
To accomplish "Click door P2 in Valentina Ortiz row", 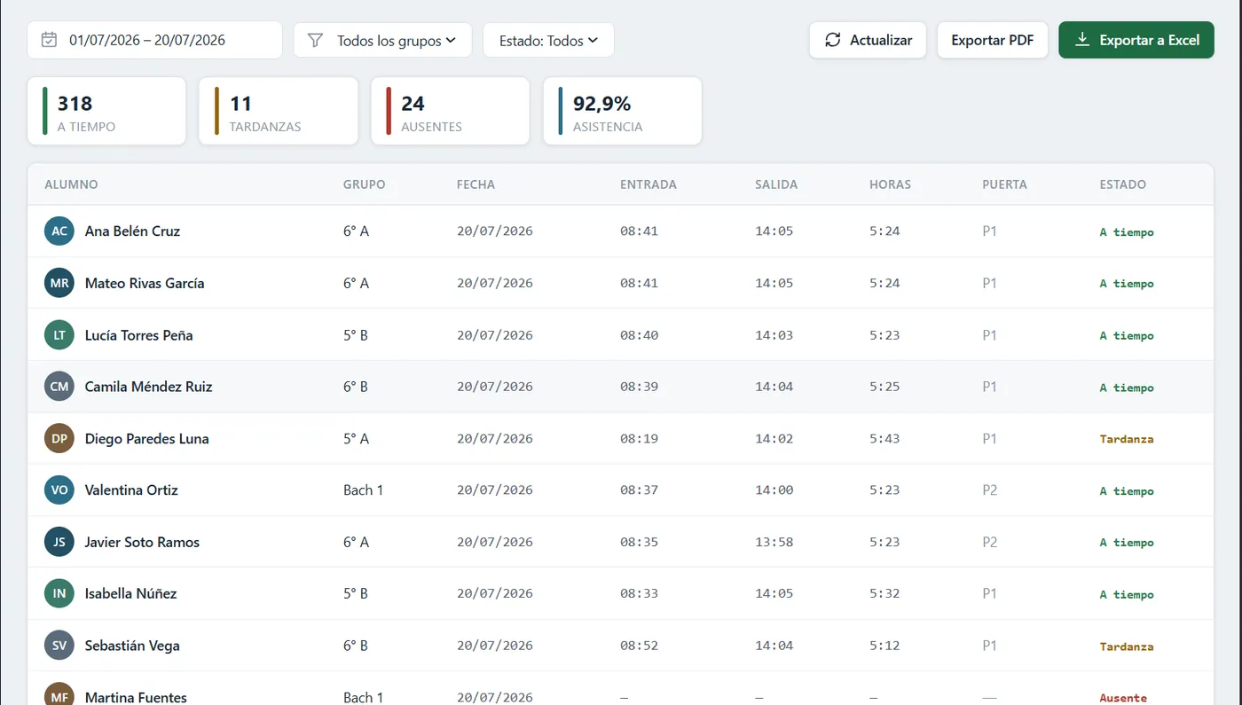I will (990, 490).
